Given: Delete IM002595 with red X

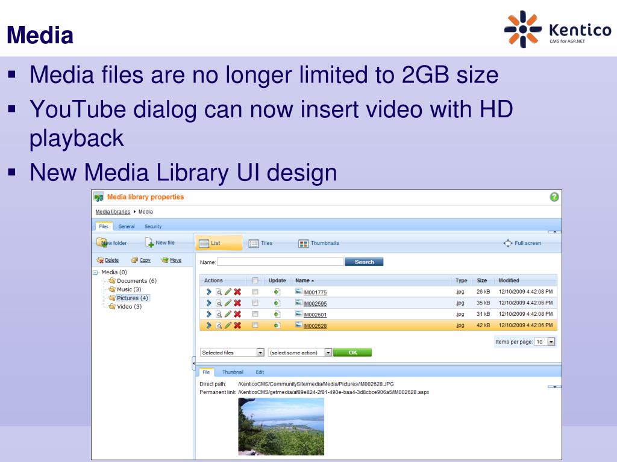Looking at the screenshot, I should click(237, 303).
